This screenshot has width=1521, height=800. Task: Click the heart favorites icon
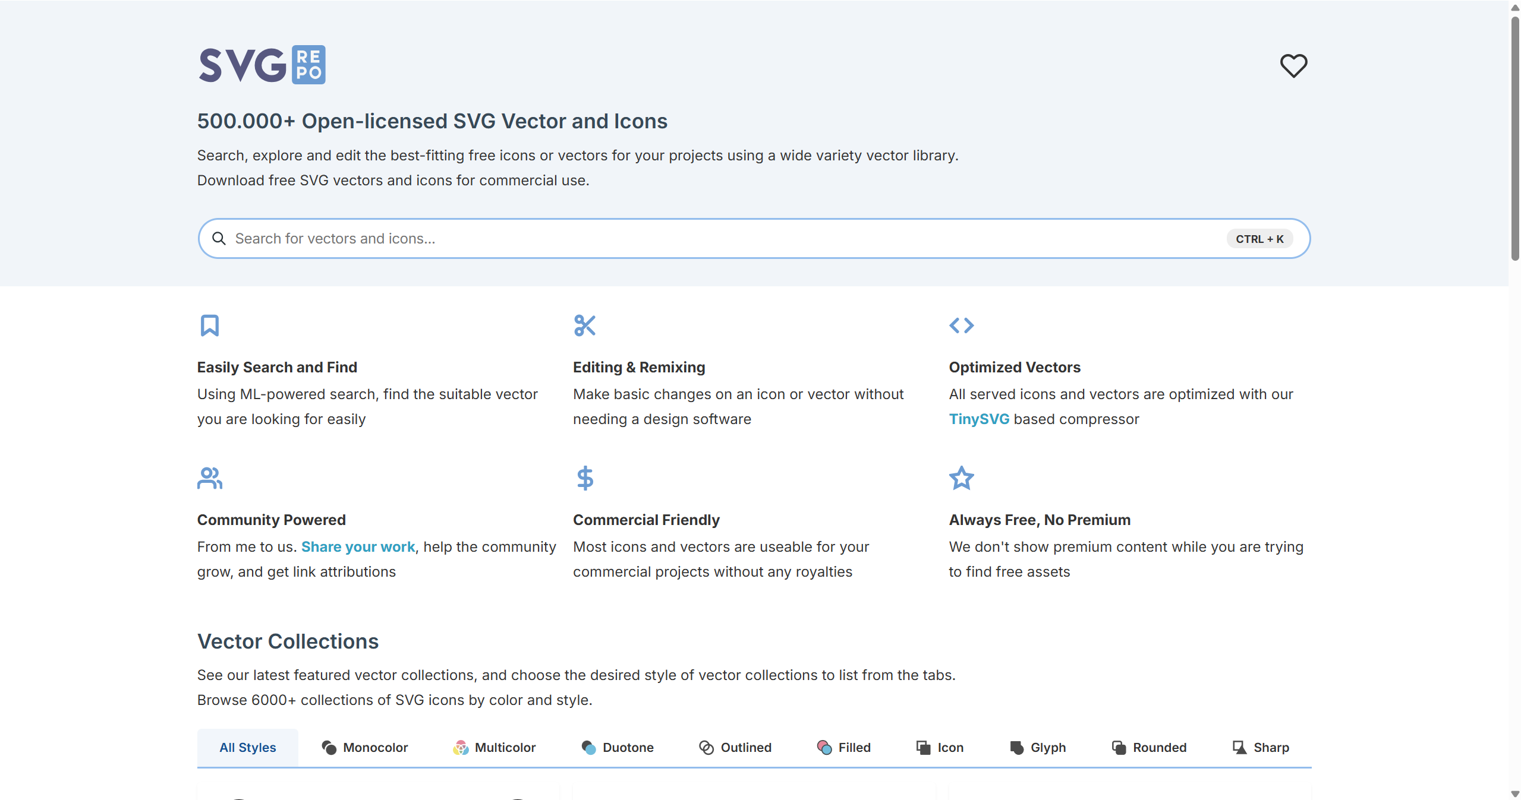[1293, 65]
